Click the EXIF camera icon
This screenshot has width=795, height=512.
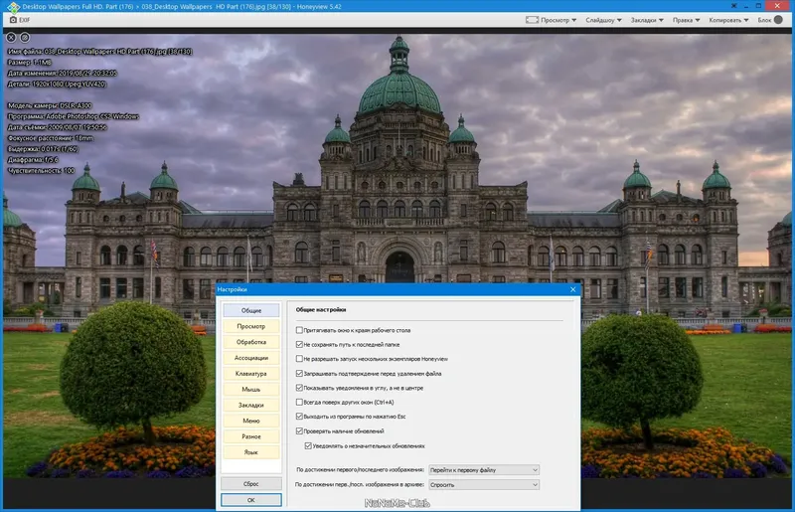pyautogui.click(x=13, y=20)
